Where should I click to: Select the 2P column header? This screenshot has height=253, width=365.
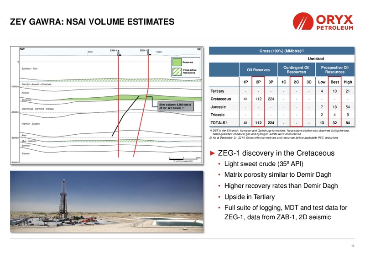[258, 82]
